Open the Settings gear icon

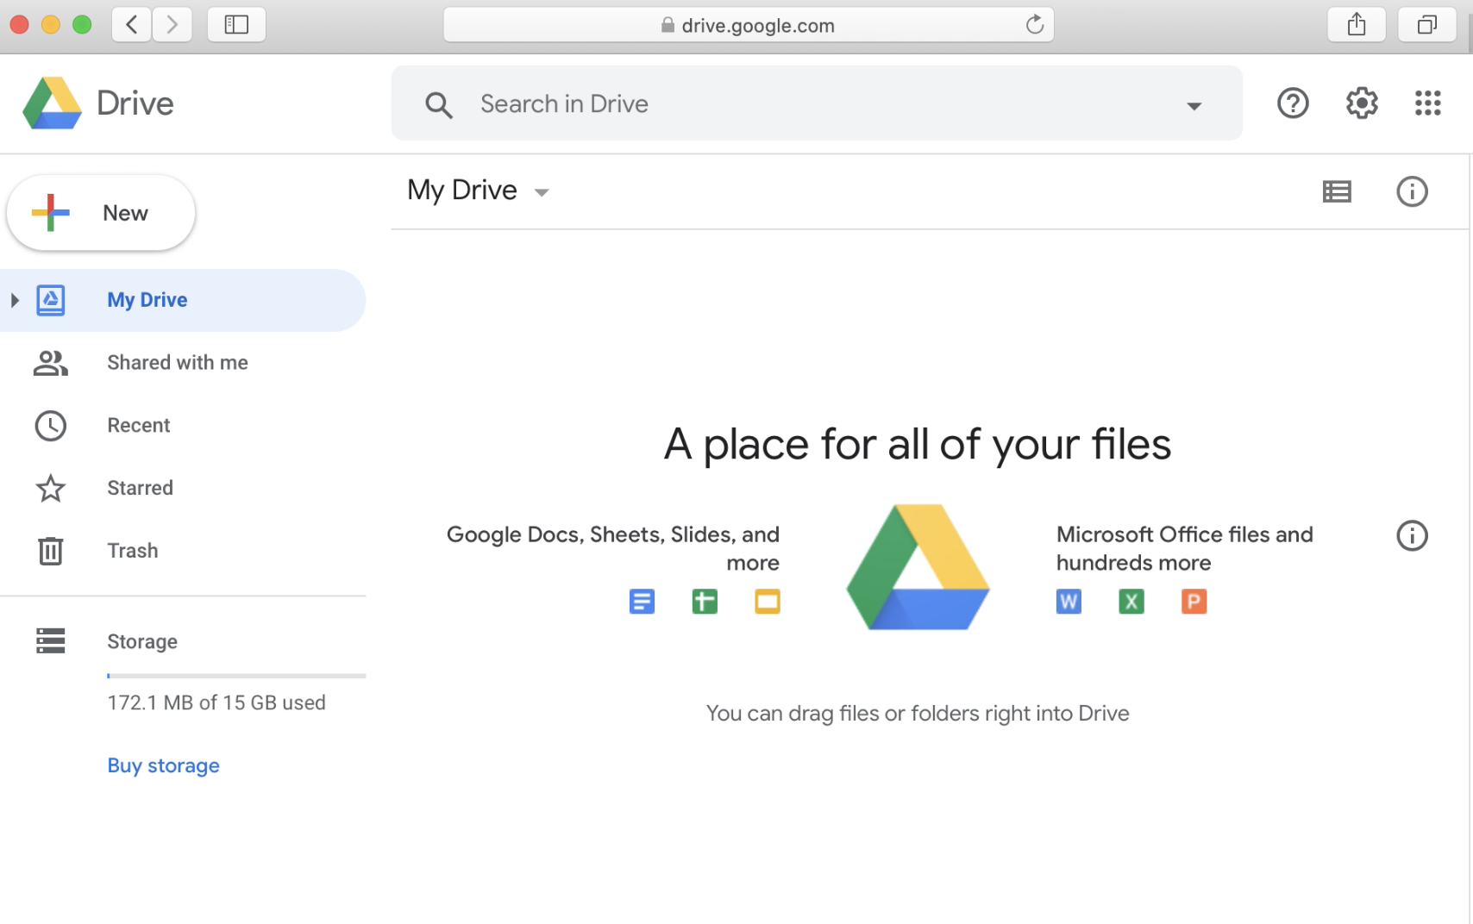pyautogui.click(x=1362, y=103)
